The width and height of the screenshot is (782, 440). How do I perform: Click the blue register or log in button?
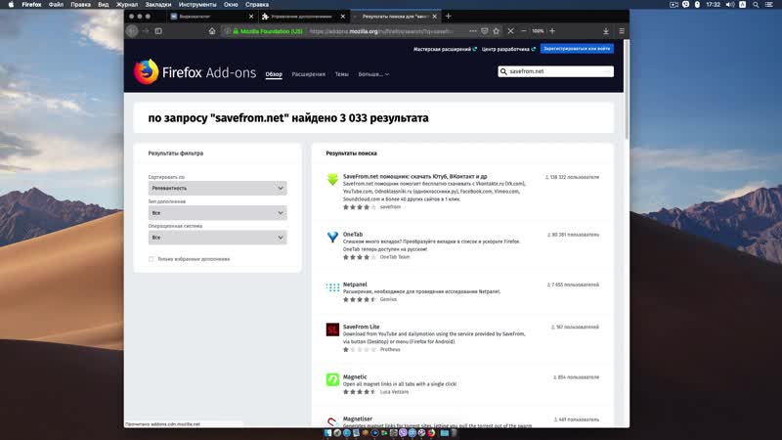pos(577,49)
